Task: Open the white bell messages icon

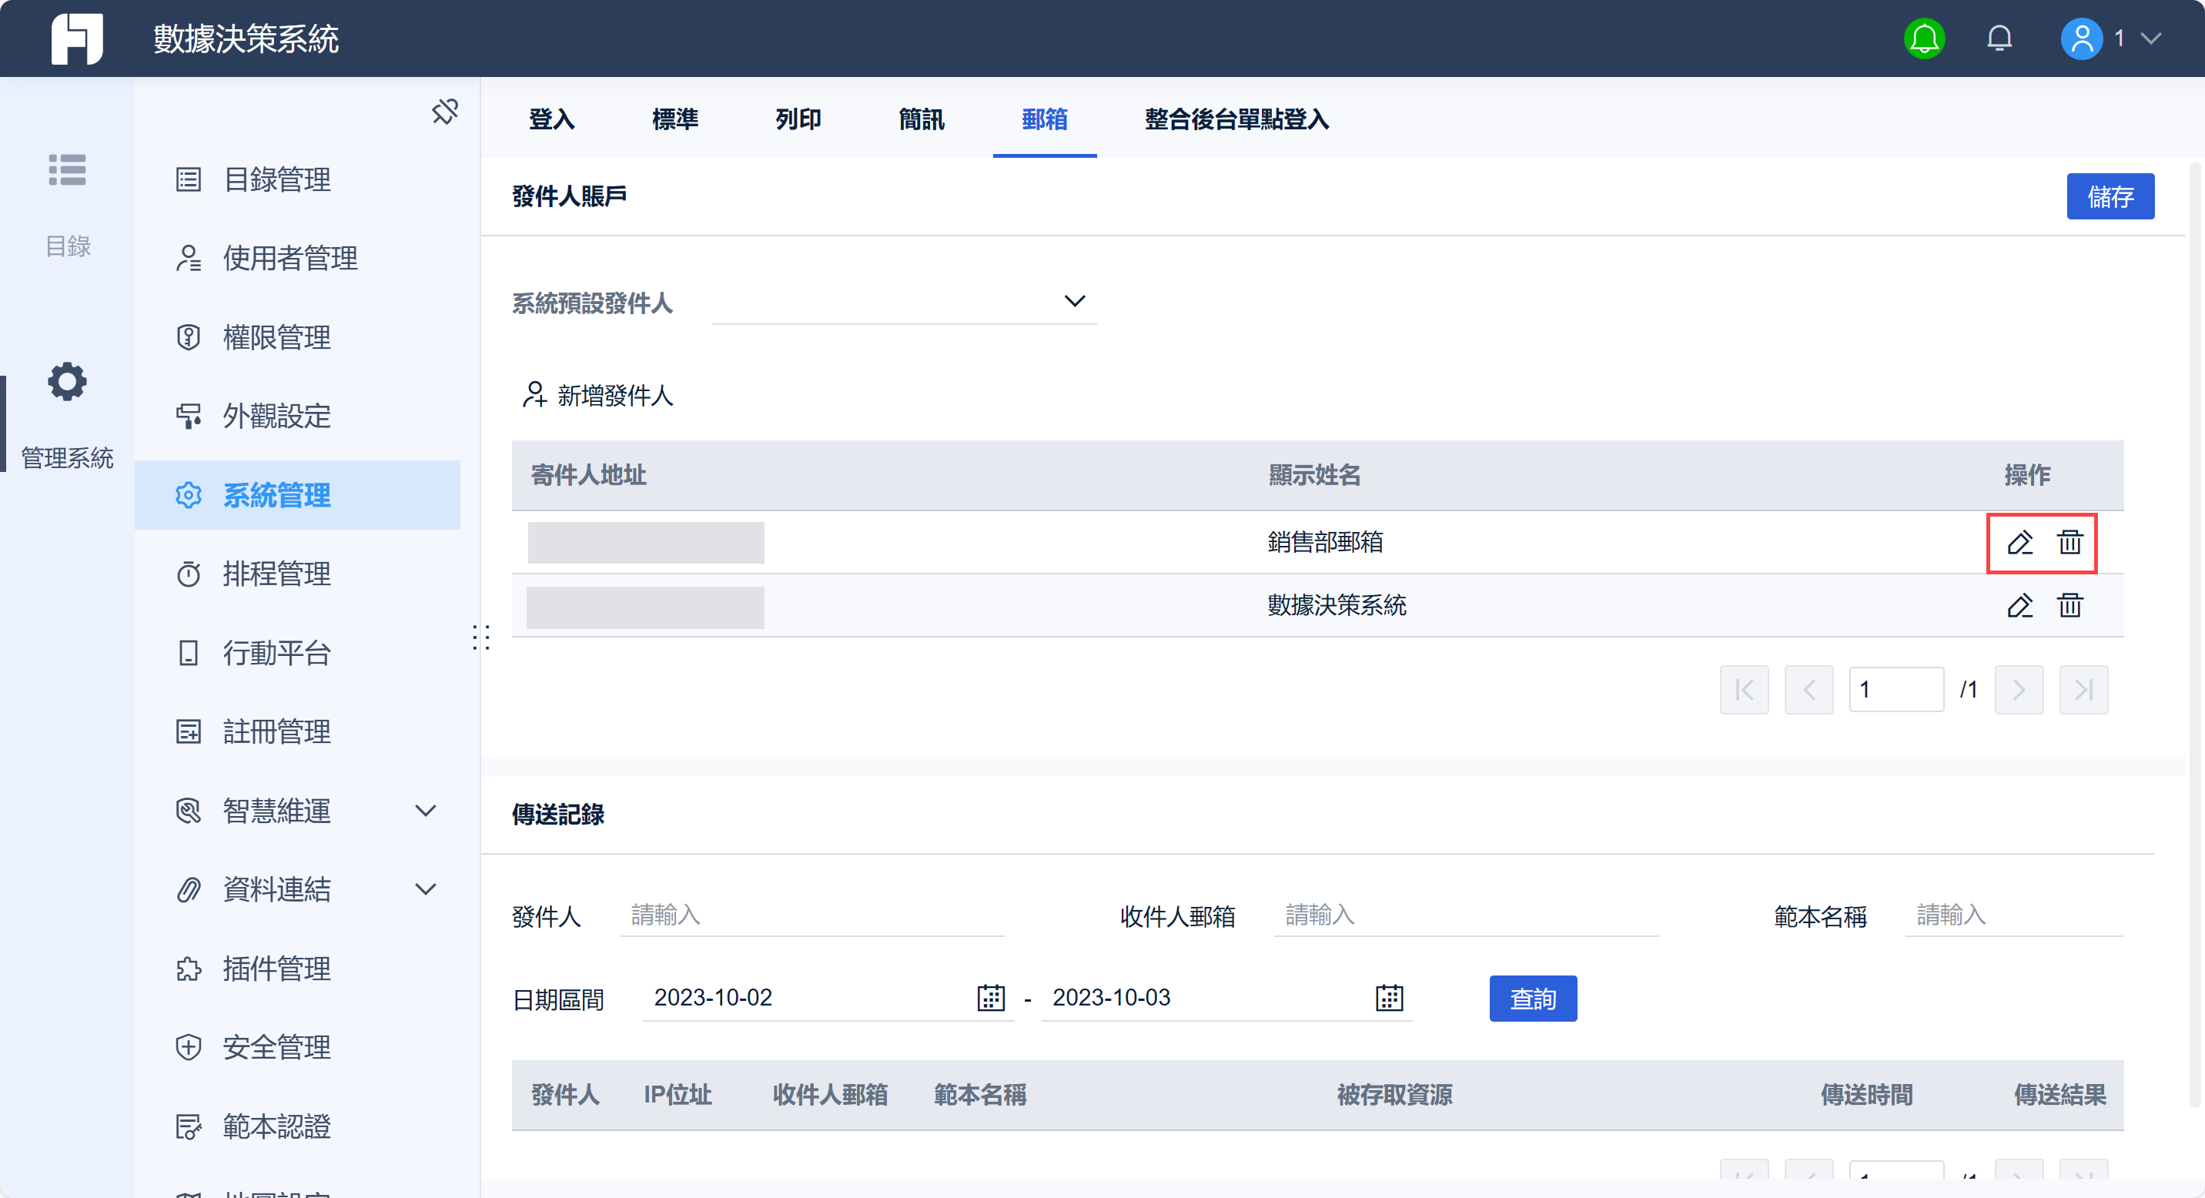Action: click(1999, 38)
